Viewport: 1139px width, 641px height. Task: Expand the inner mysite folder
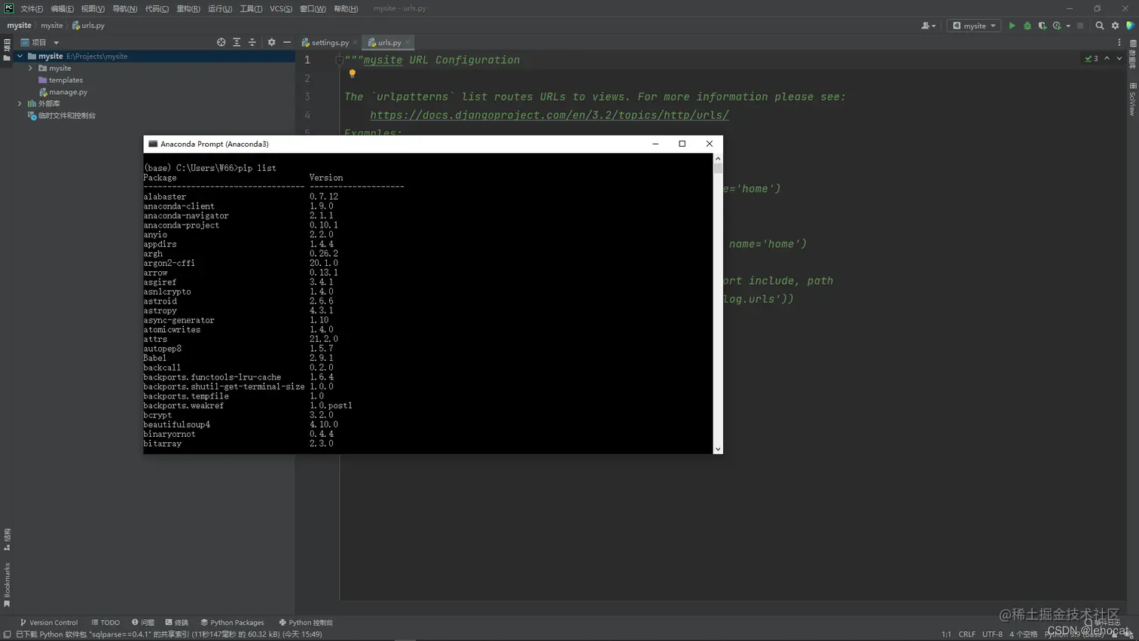pyautogui.click(x=30, y=68)
